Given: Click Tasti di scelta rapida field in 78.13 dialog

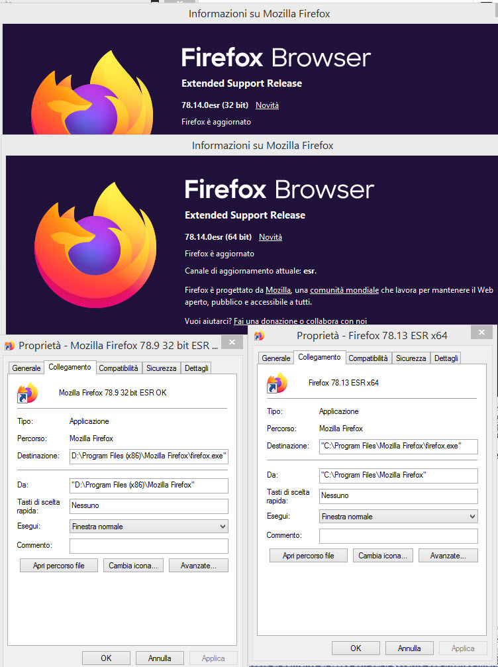Looking at the screenshot, I should coord(399,496).
